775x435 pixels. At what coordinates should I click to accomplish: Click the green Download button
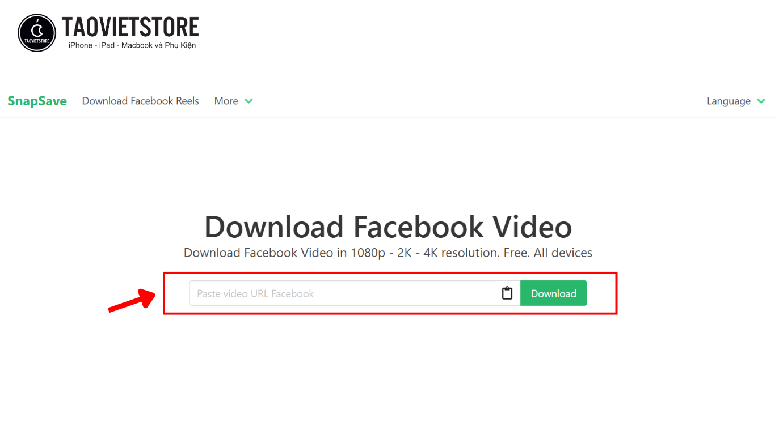[553, 293]
